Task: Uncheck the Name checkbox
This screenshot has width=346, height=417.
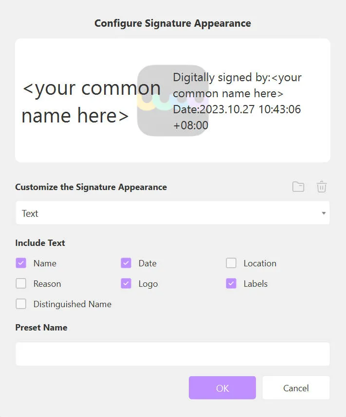Action: pos(21,263)
